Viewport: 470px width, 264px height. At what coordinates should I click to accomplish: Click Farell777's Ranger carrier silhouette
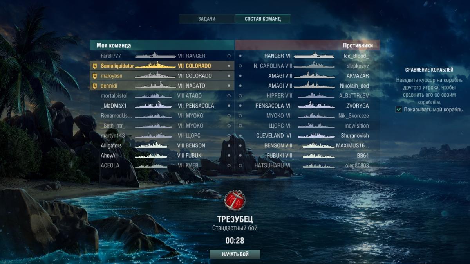(x=155, y=56)
